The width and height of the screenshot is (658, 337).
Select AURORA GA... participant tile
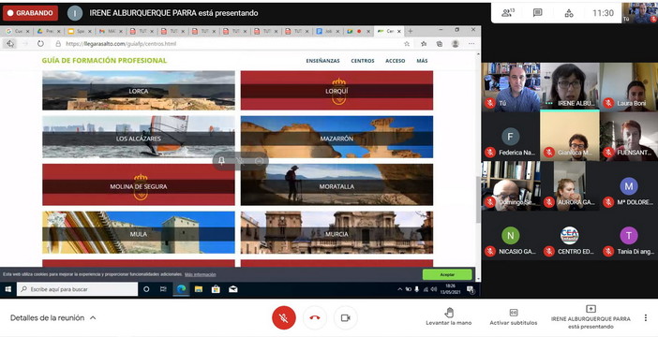(x=570, y=186)
